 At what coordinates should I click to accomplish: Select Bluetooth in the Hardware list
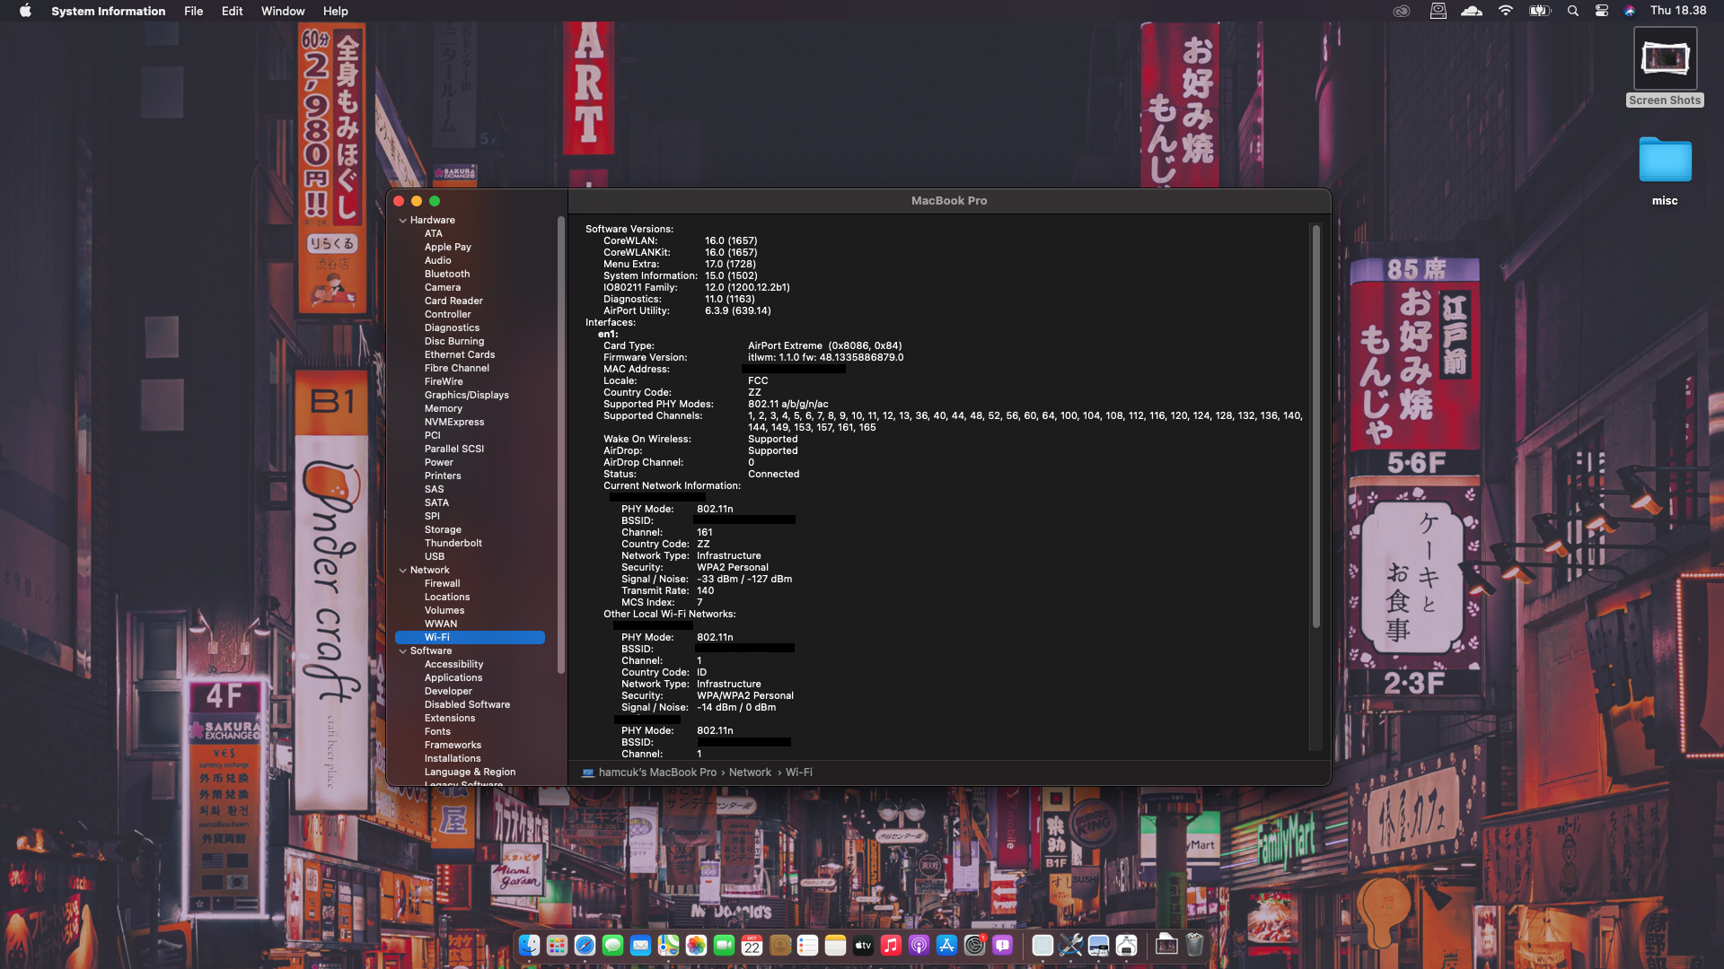coord(447,274)
